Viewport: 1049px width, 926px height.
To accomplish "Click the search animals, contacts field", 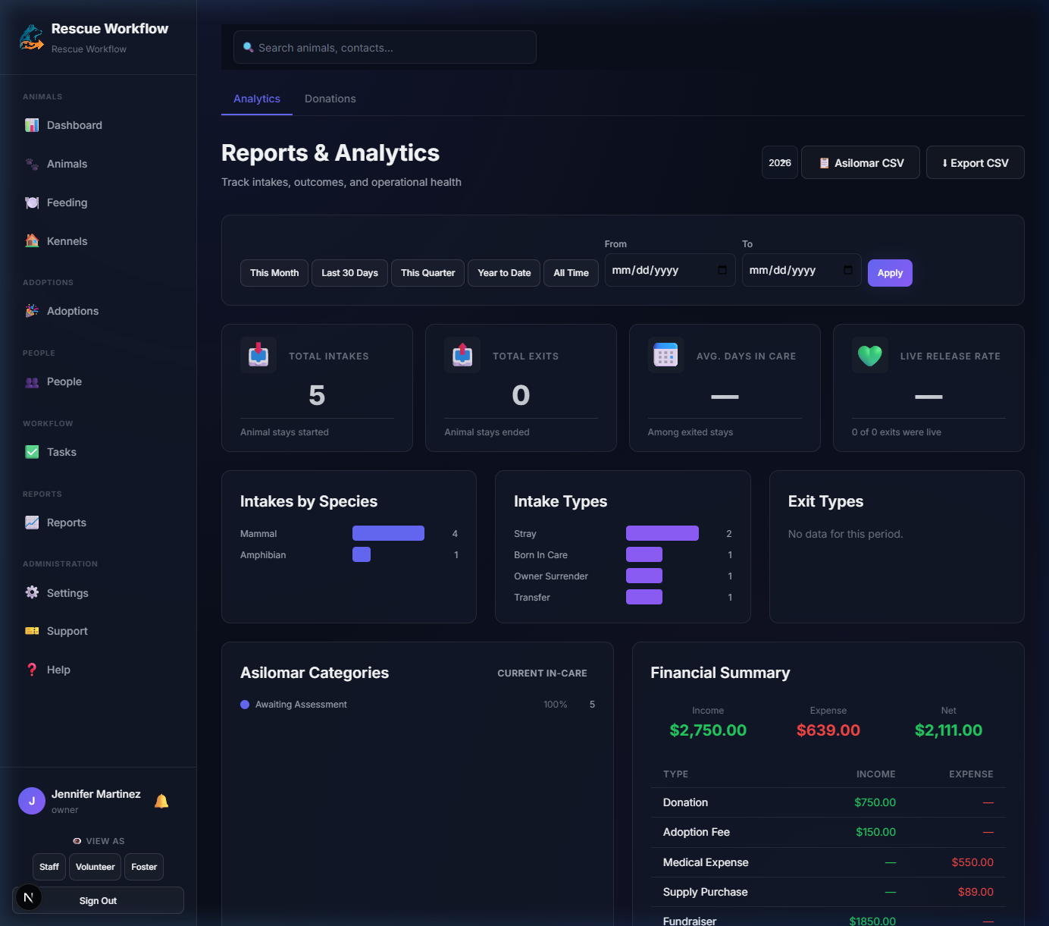I will [x=385, y=48].
